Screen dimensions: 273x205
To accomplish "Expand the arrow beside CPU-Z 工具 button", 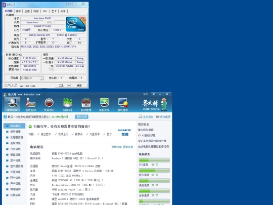I will (69, 86).
